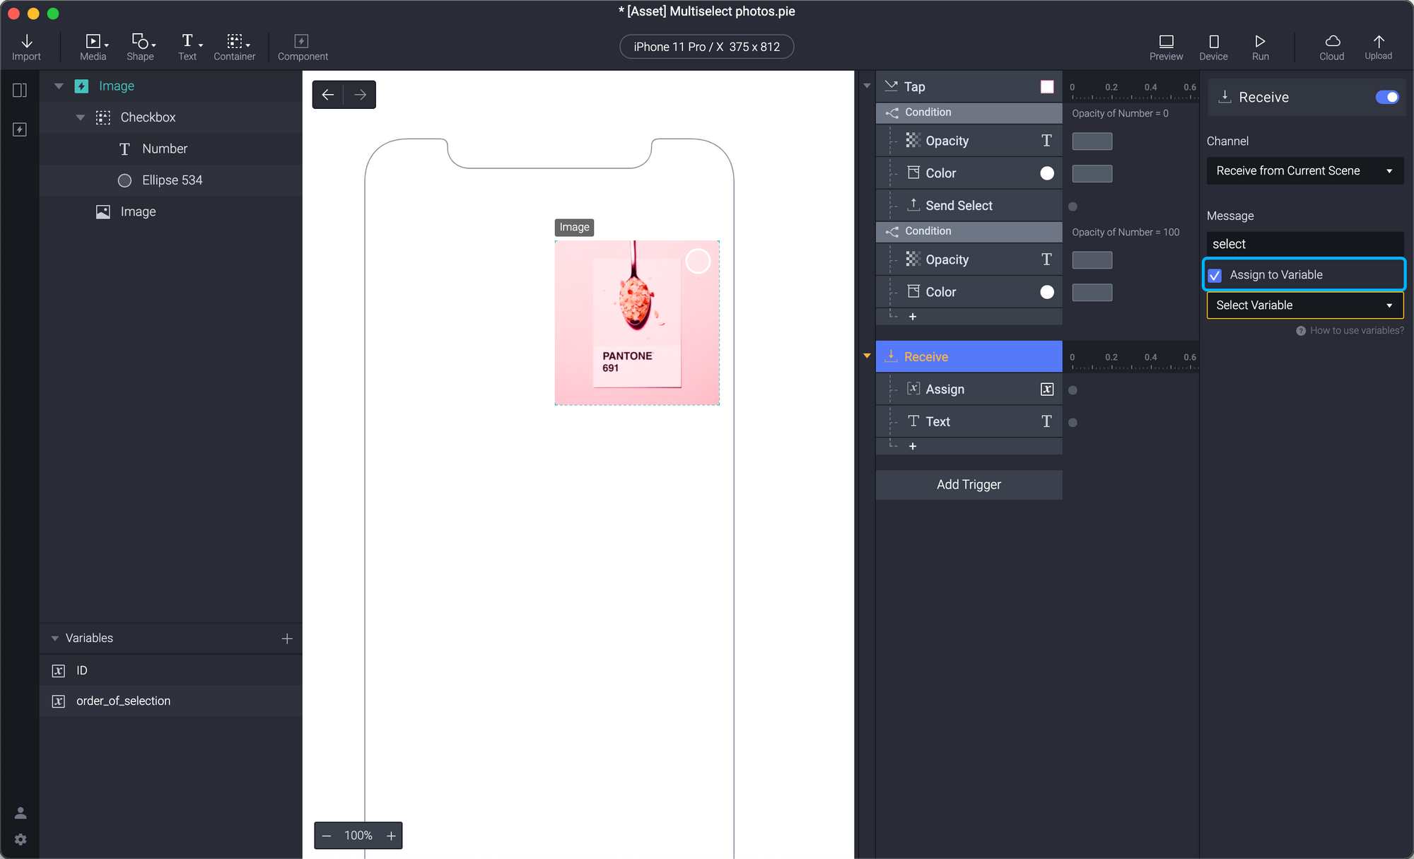Screen dimensions: 1414x859
Task: Click the Message input field
Action: tap(1304, 243)
